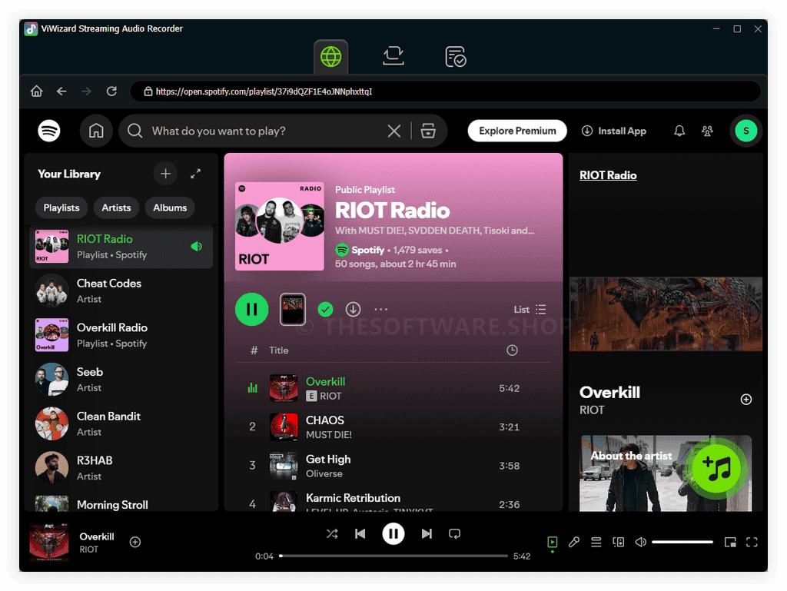
Task: Open Seeb artist in library
Action: pyautogui.click(x=121, y=380)
